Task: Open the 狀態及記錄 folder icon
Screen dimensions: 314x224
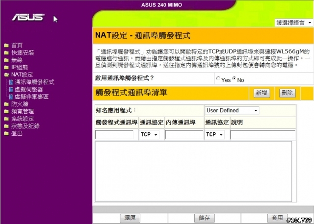Action: tap(6, 126)
